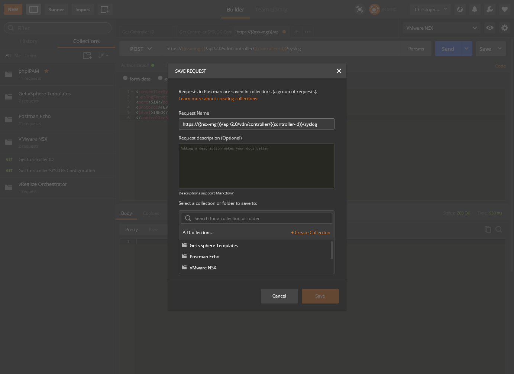Select the form-data radio button
Viewport: 514px width, 374px height.
[x=125, y=78]
